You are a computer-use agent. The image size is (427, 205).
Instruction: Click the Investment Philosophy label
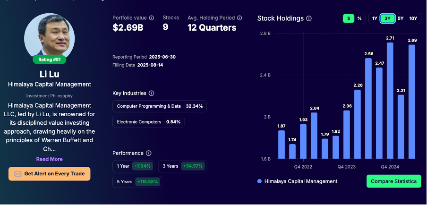pyautogui.click(x=49, y=96)
